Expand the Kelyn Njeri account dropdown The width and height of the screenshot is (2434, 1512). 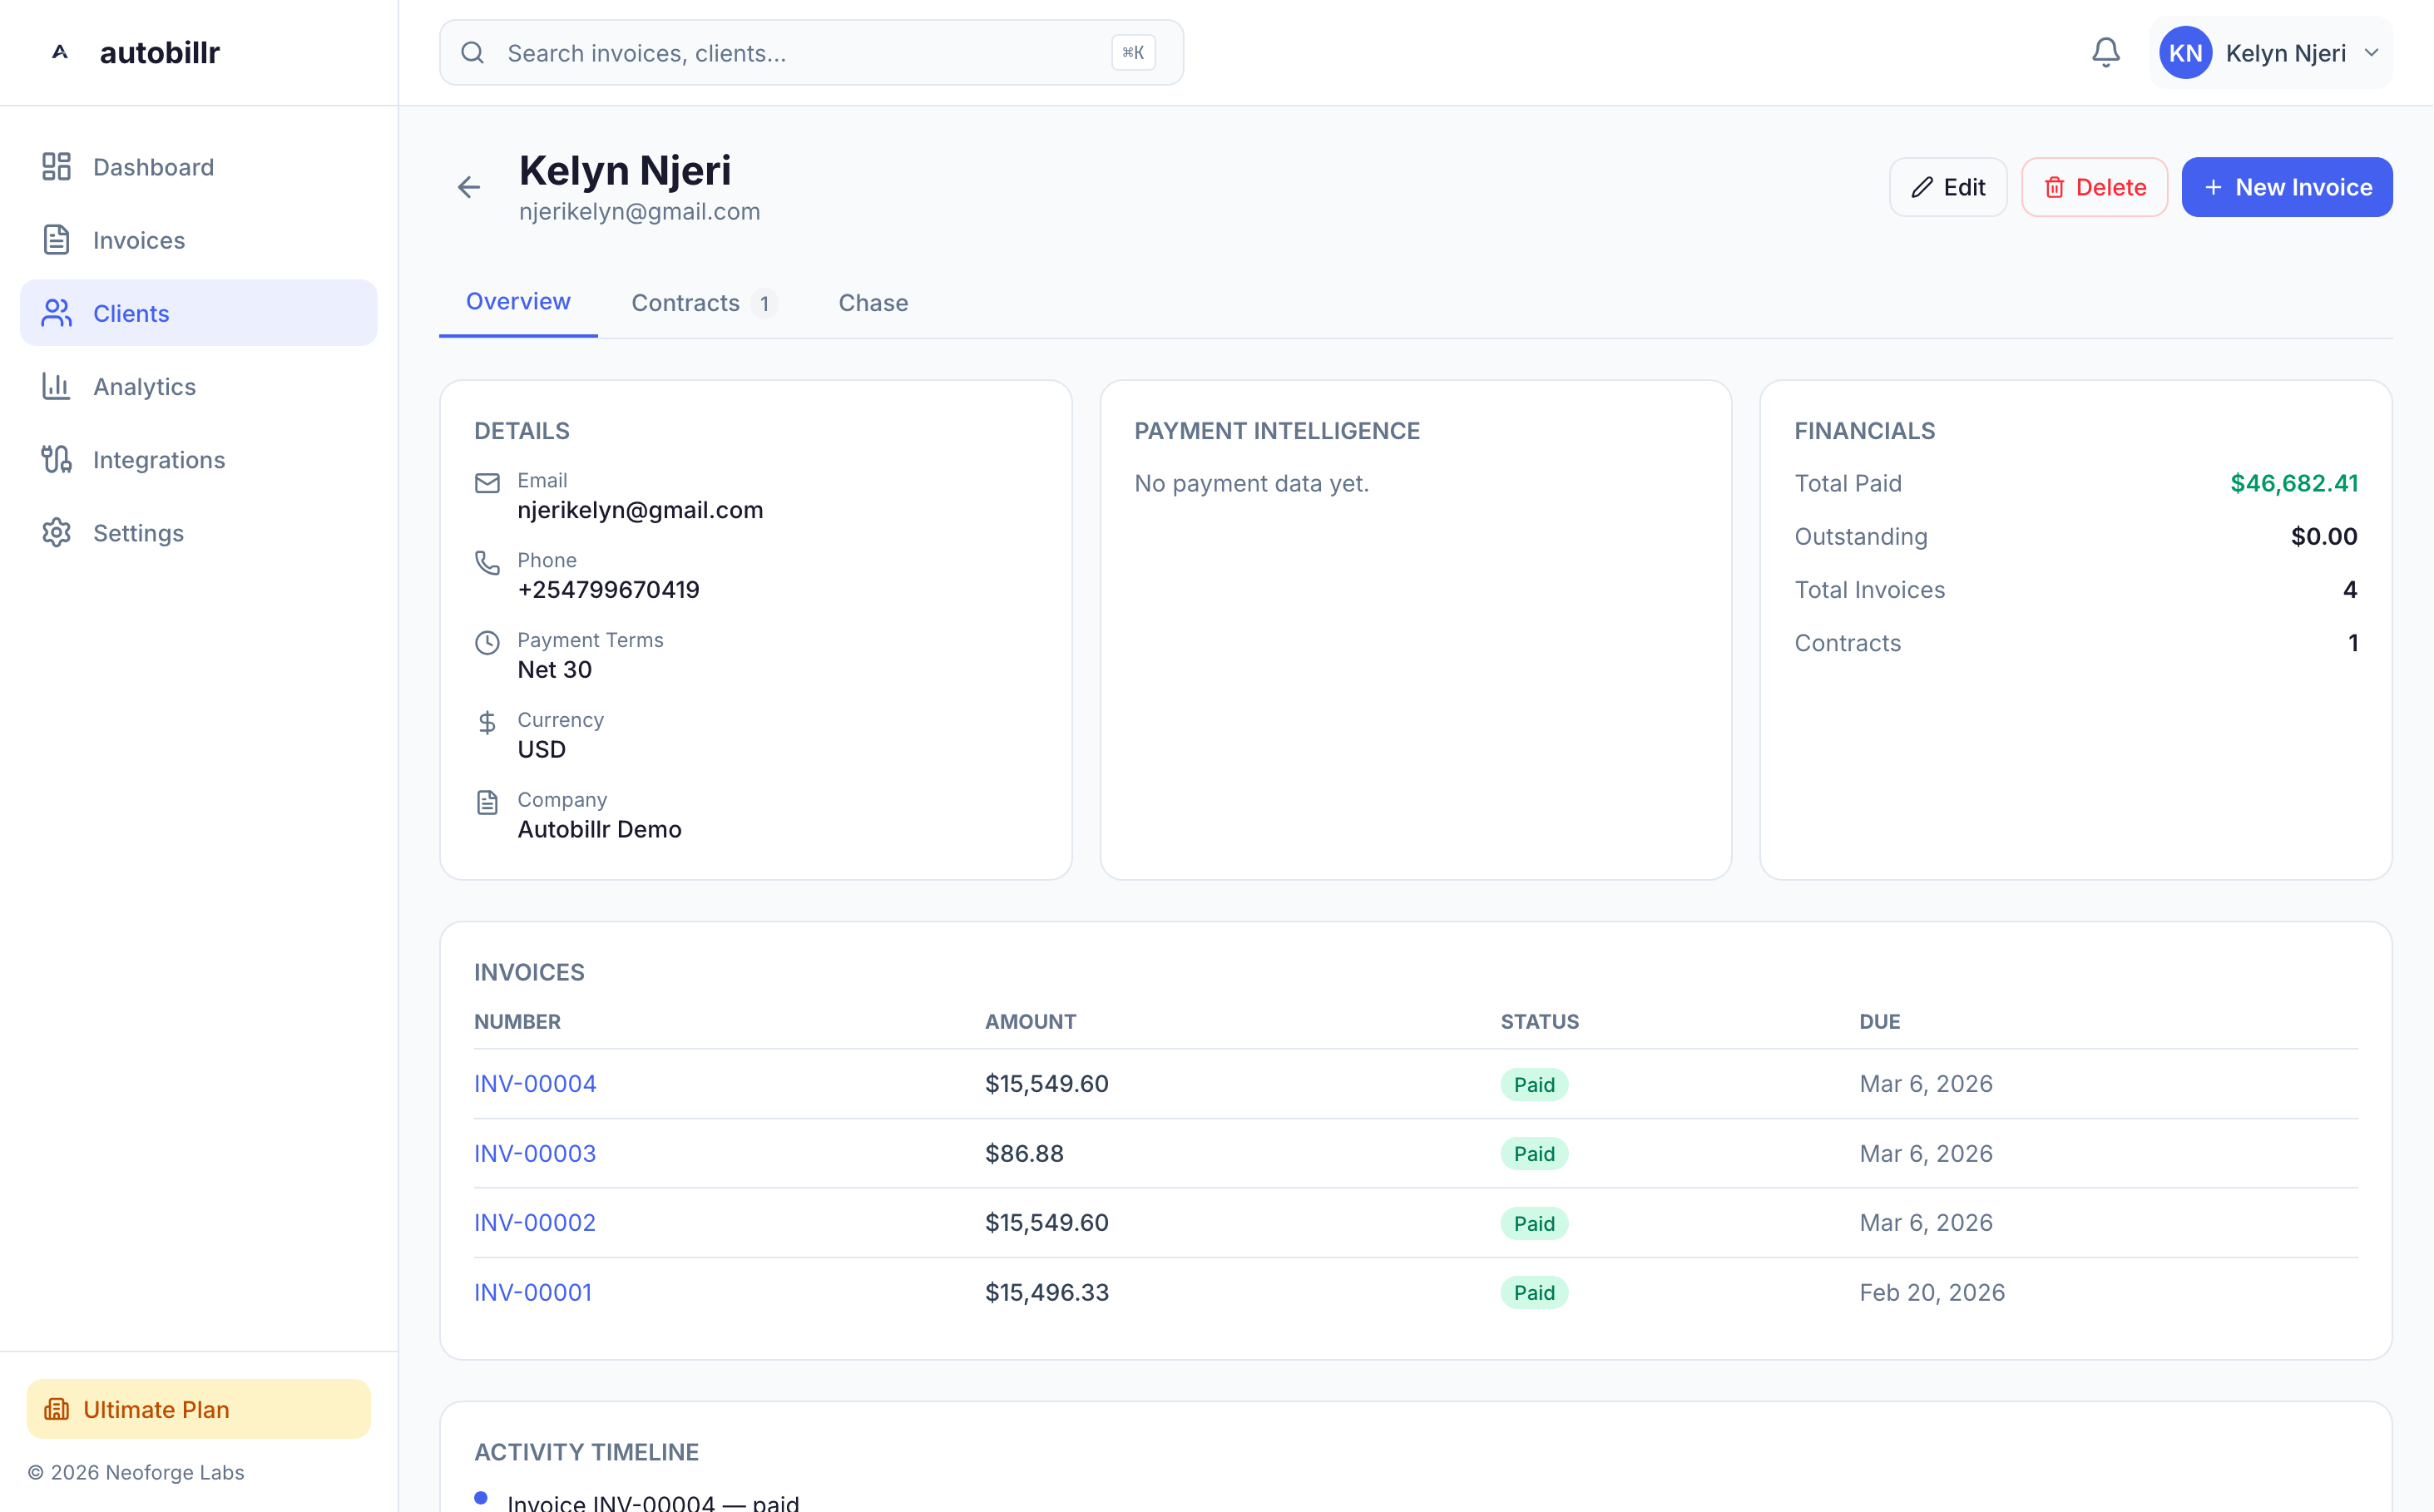[2371, 53]
